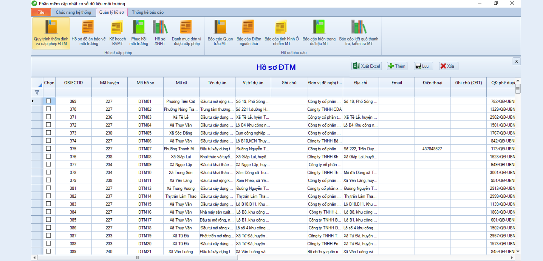Tick the checkbox for row DTM01
The image size is (543, 261).
pyautogui.click(x=49, y=101)
